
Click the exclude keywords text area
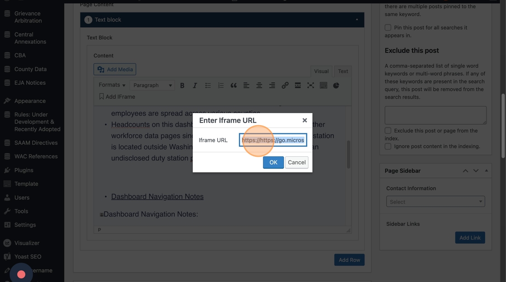[x=436, y=115]
